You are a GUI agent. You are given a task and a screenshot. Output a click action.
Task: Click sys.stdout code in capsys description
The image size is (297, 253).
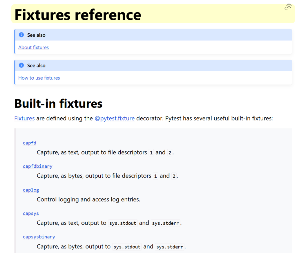click(123, 223)
